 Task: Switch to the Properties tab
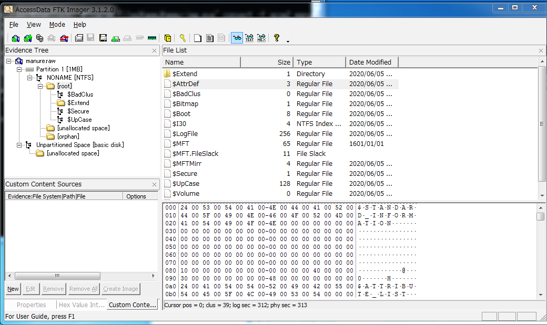32,305
